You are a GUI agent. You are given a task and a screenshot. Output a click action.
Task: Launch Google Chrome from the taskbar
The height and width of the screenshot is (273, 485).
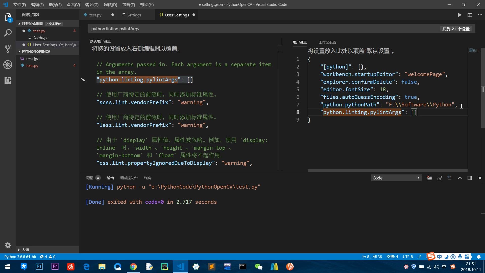click(133, 266)
